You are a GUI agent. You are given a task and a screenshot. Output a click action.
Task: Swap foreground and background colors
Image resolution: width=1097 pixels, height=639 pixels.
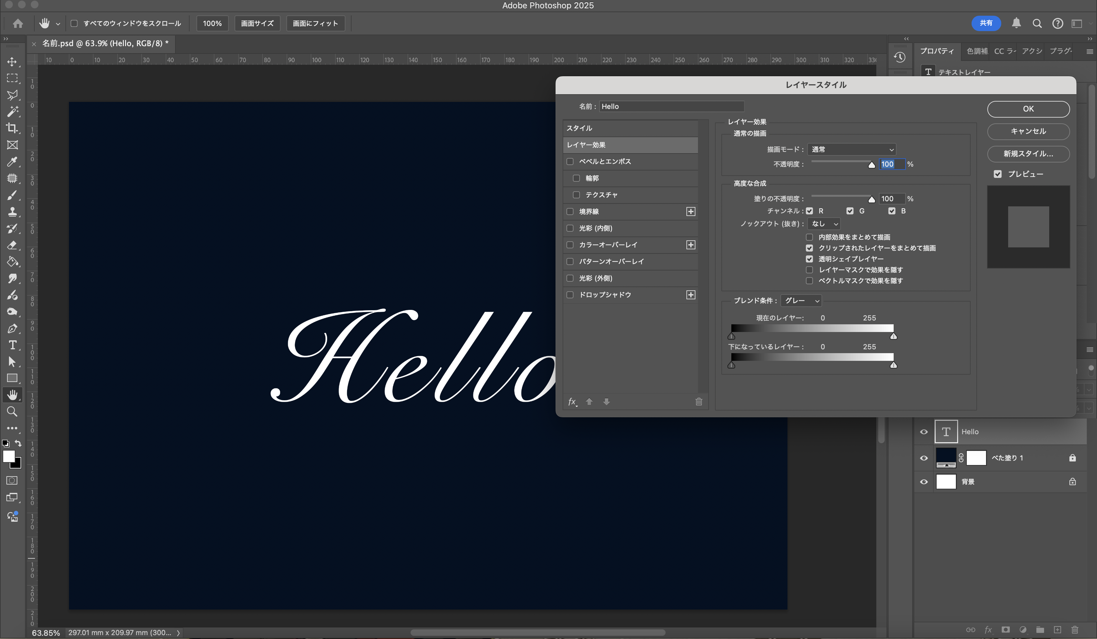[18, 443]
